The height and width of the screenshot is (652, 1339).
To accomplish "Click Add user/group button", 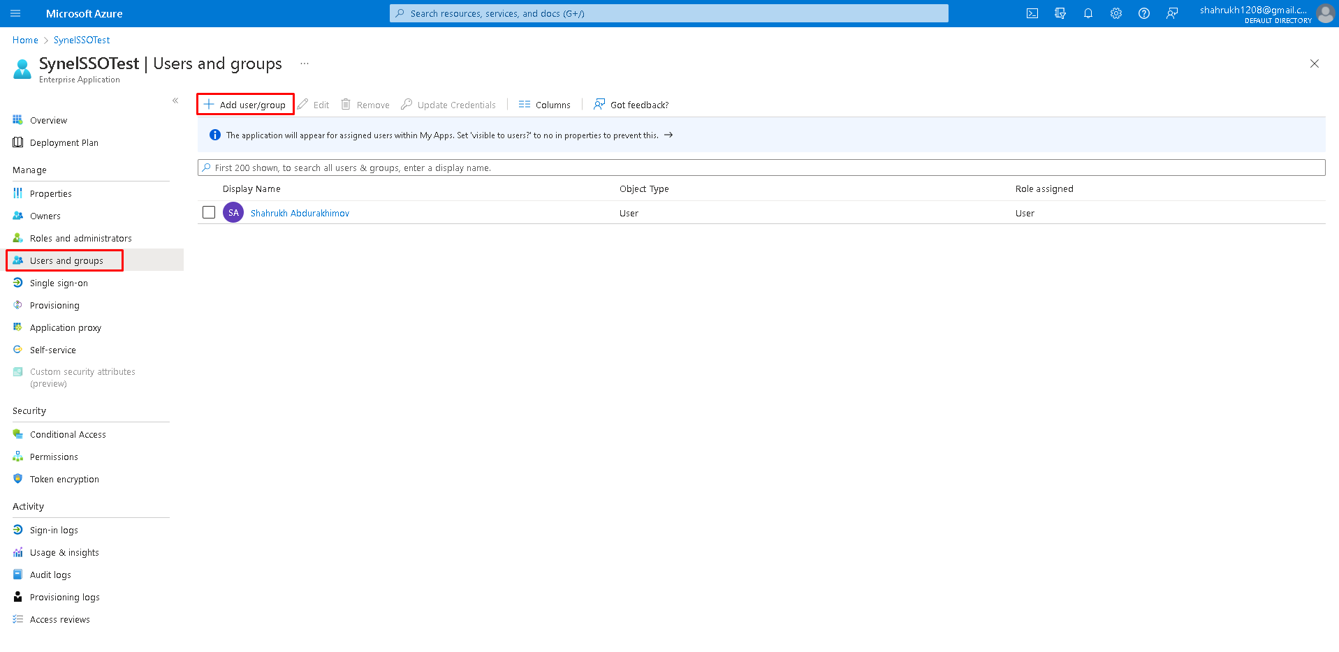I will [245, 105].
